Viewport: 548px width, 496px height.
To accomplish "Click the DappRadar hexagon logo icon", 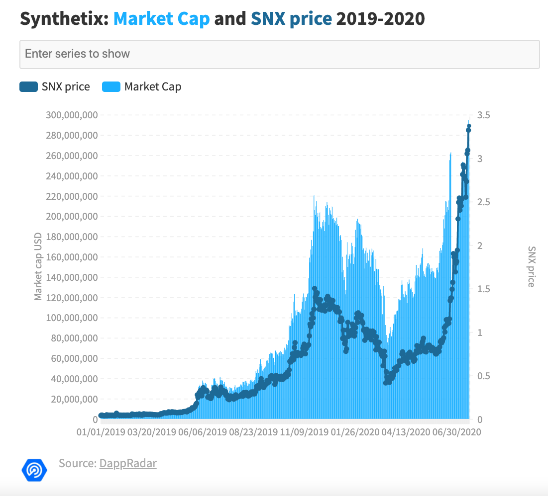I will click(34, 470).
